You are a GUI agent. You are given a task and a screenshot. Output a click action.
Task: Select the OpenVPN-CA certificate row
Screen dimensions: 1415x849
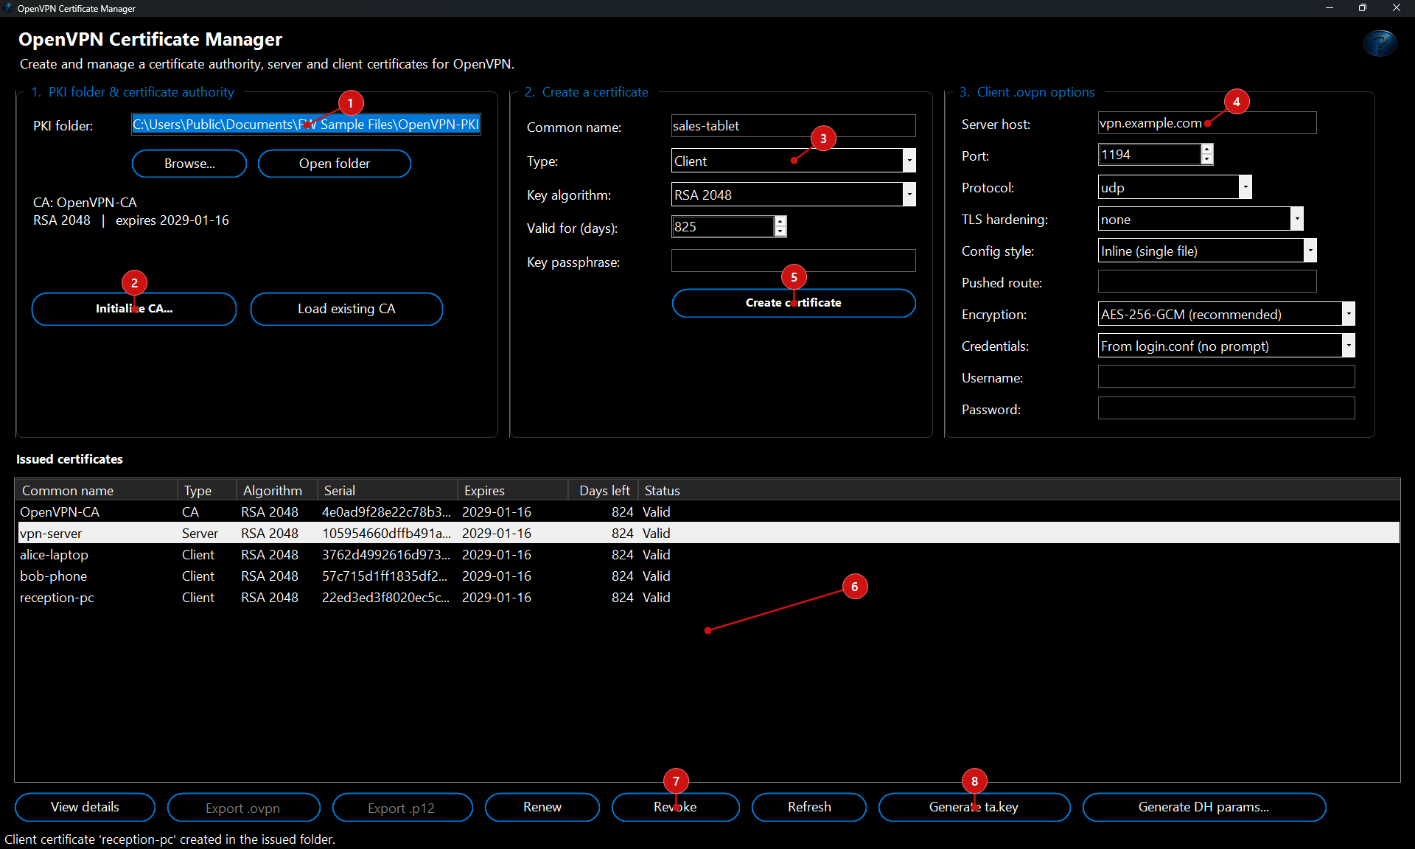[707, 511]
